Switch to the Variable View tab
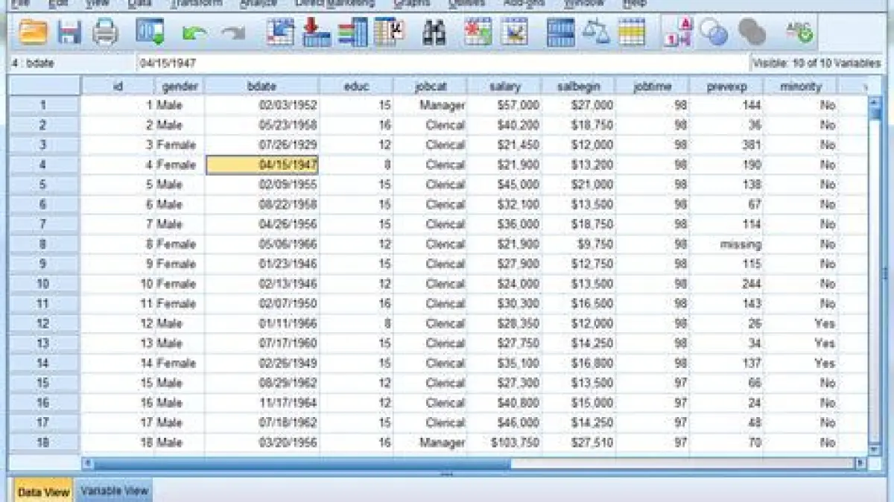This screenshot has width=894, height=502. point(115,490)
